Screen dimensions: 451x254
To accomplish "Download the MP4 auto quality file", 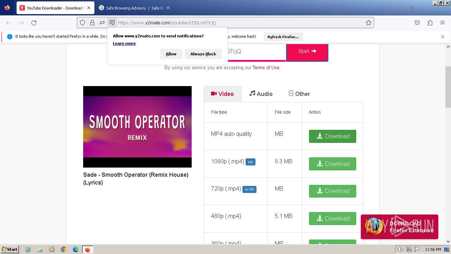I will [333, 136].
